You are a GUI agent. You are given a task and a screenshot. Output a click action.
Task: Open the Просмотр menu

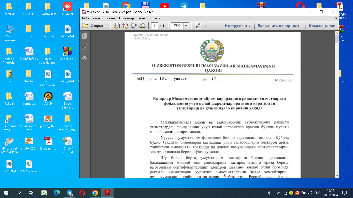(126, 18)
